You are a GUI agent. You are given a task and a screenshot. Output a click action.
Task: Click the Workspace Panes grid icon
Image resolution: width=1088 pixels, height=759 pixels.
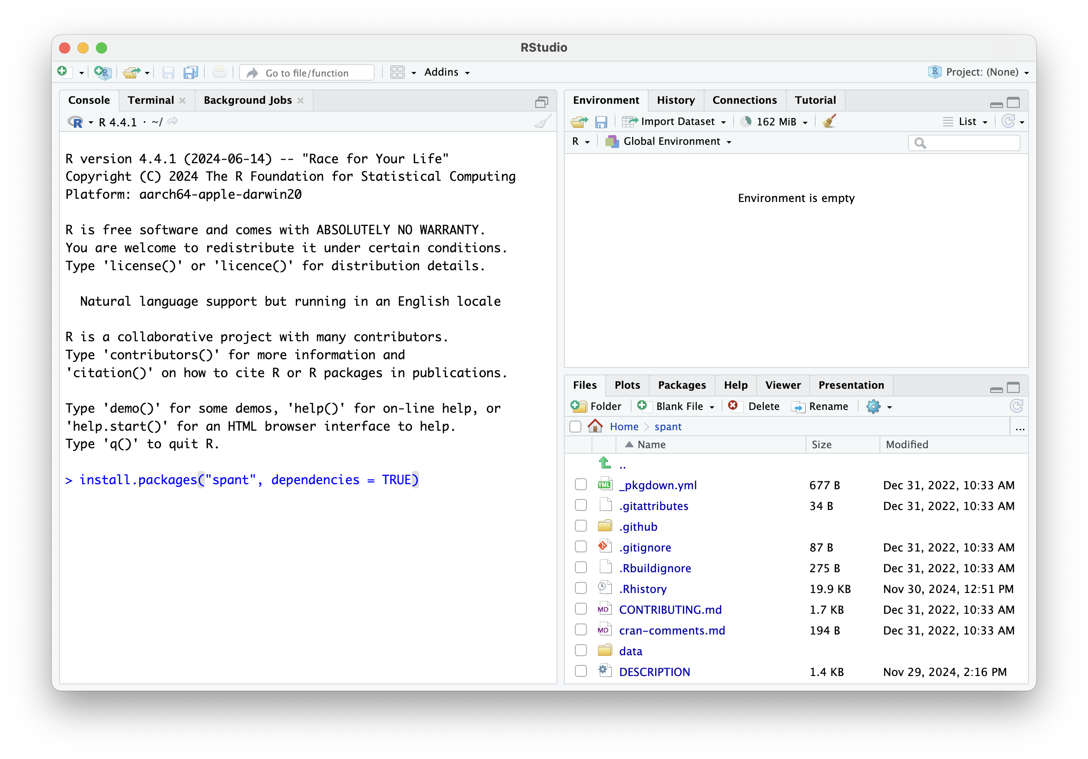397,72
